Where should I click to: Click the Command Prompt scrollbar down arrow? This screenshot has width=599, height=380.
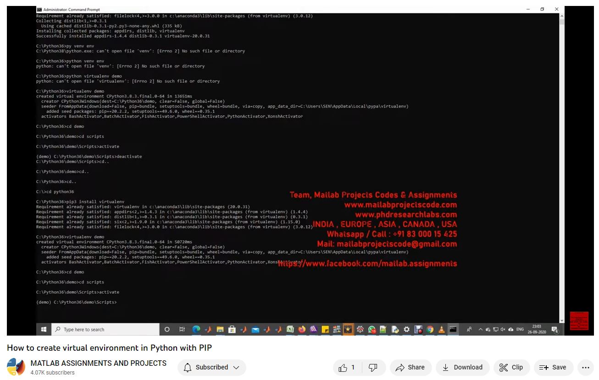[562, 320]
